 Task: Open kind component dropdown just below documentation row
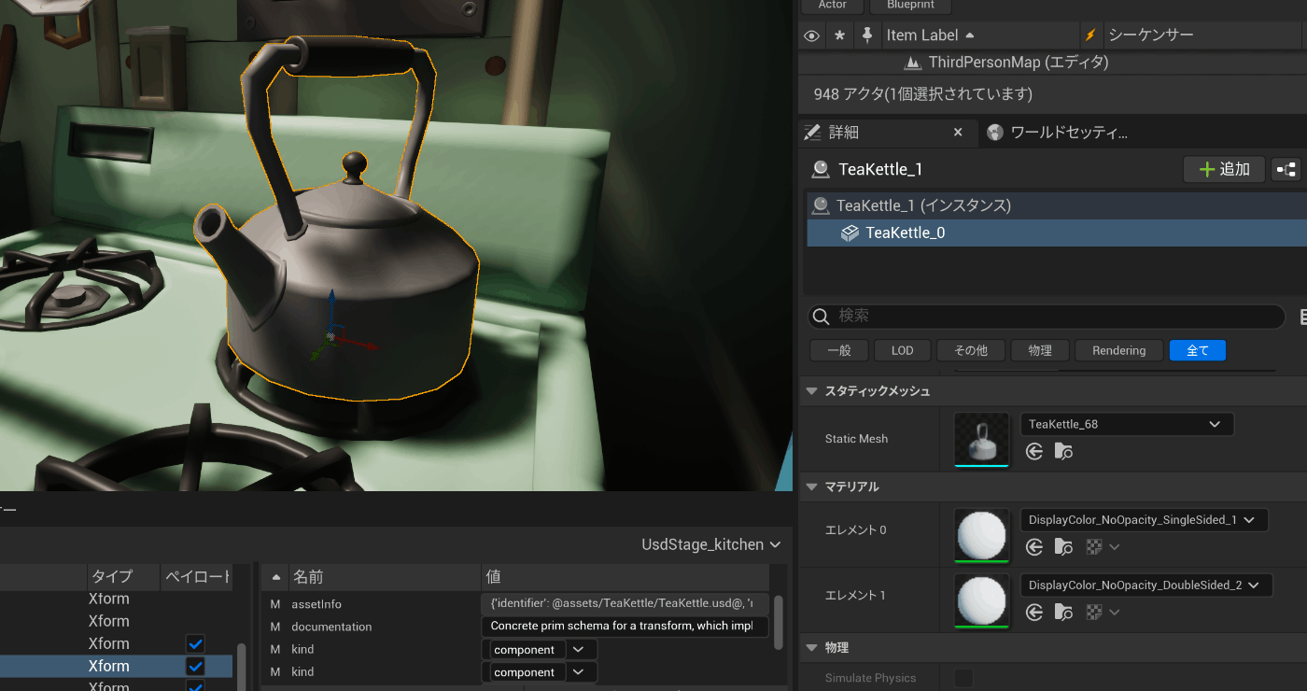tap(540, 649)
